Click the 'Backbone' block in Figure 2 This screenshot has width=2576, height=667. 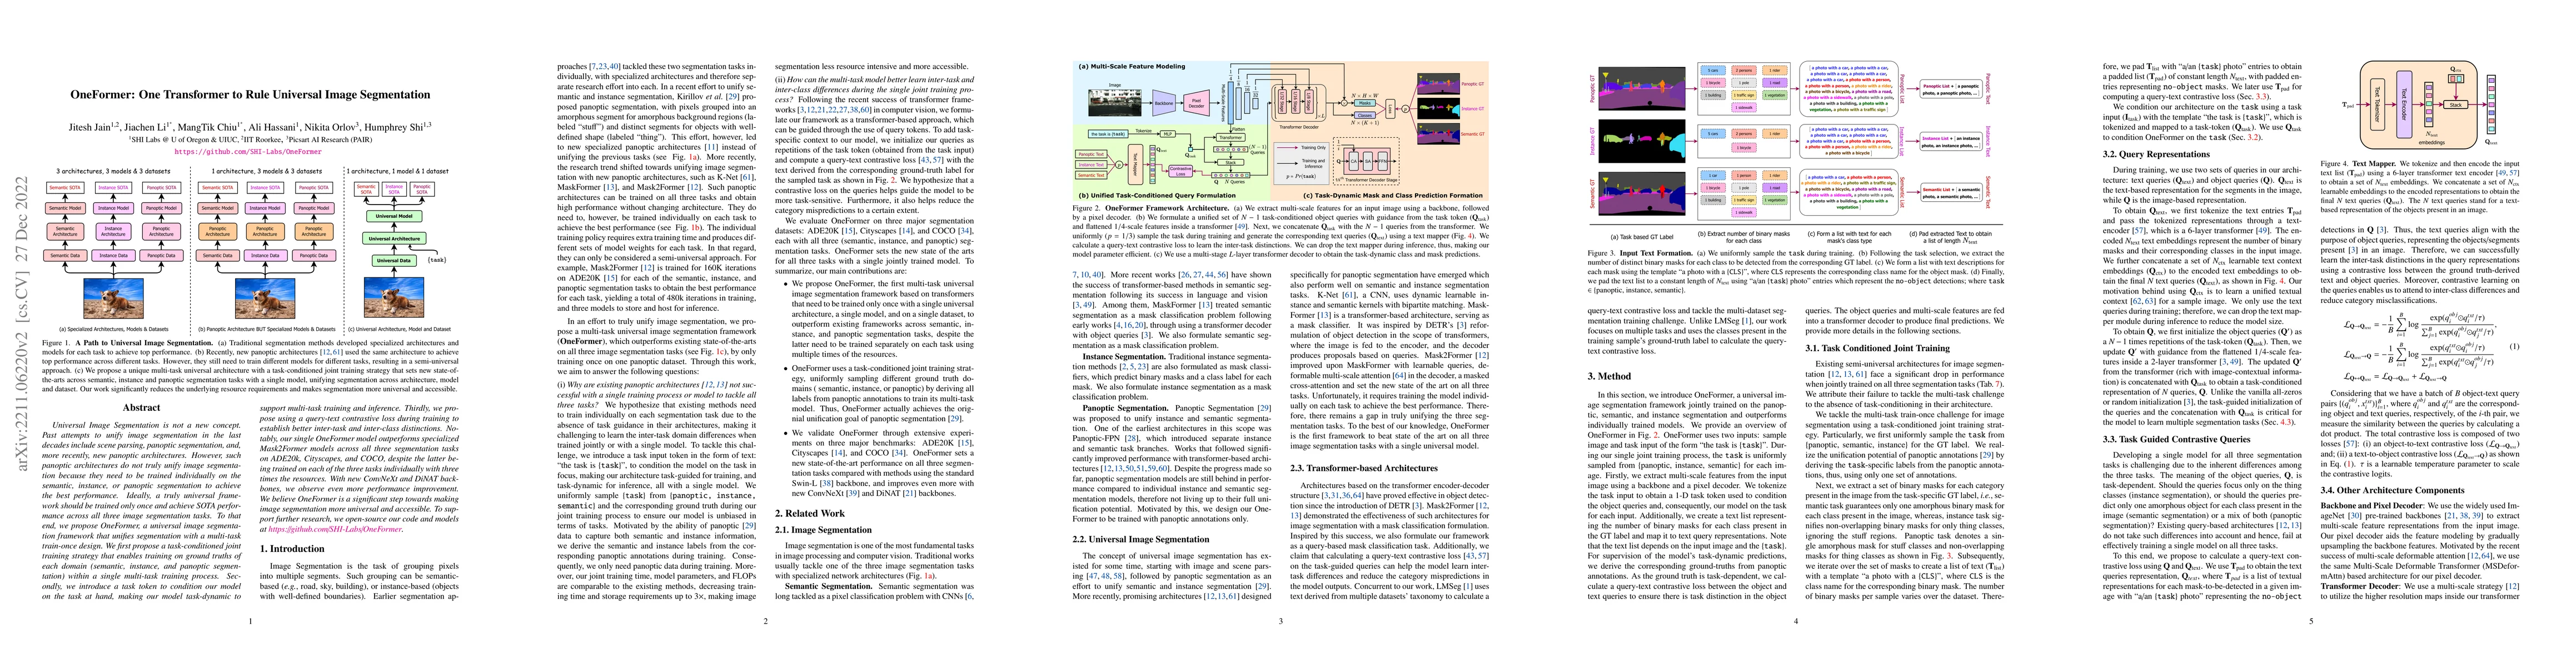pyautogui.click(x=1164, y=103)
